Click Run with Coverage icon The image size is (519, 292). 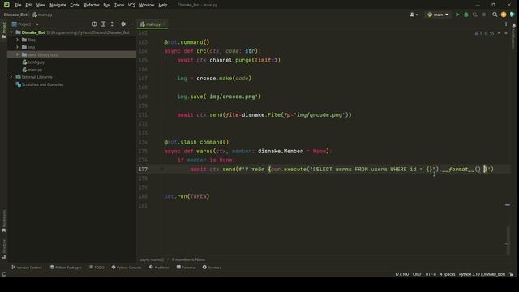pyautogui.click(x=475, y=15)
